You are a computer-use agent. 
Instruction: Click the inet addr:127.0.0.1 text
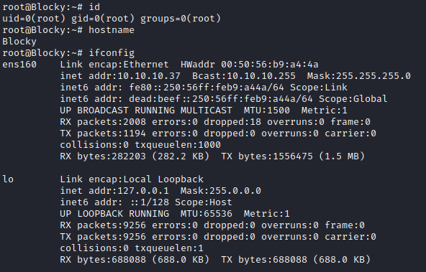click(114, 191)
